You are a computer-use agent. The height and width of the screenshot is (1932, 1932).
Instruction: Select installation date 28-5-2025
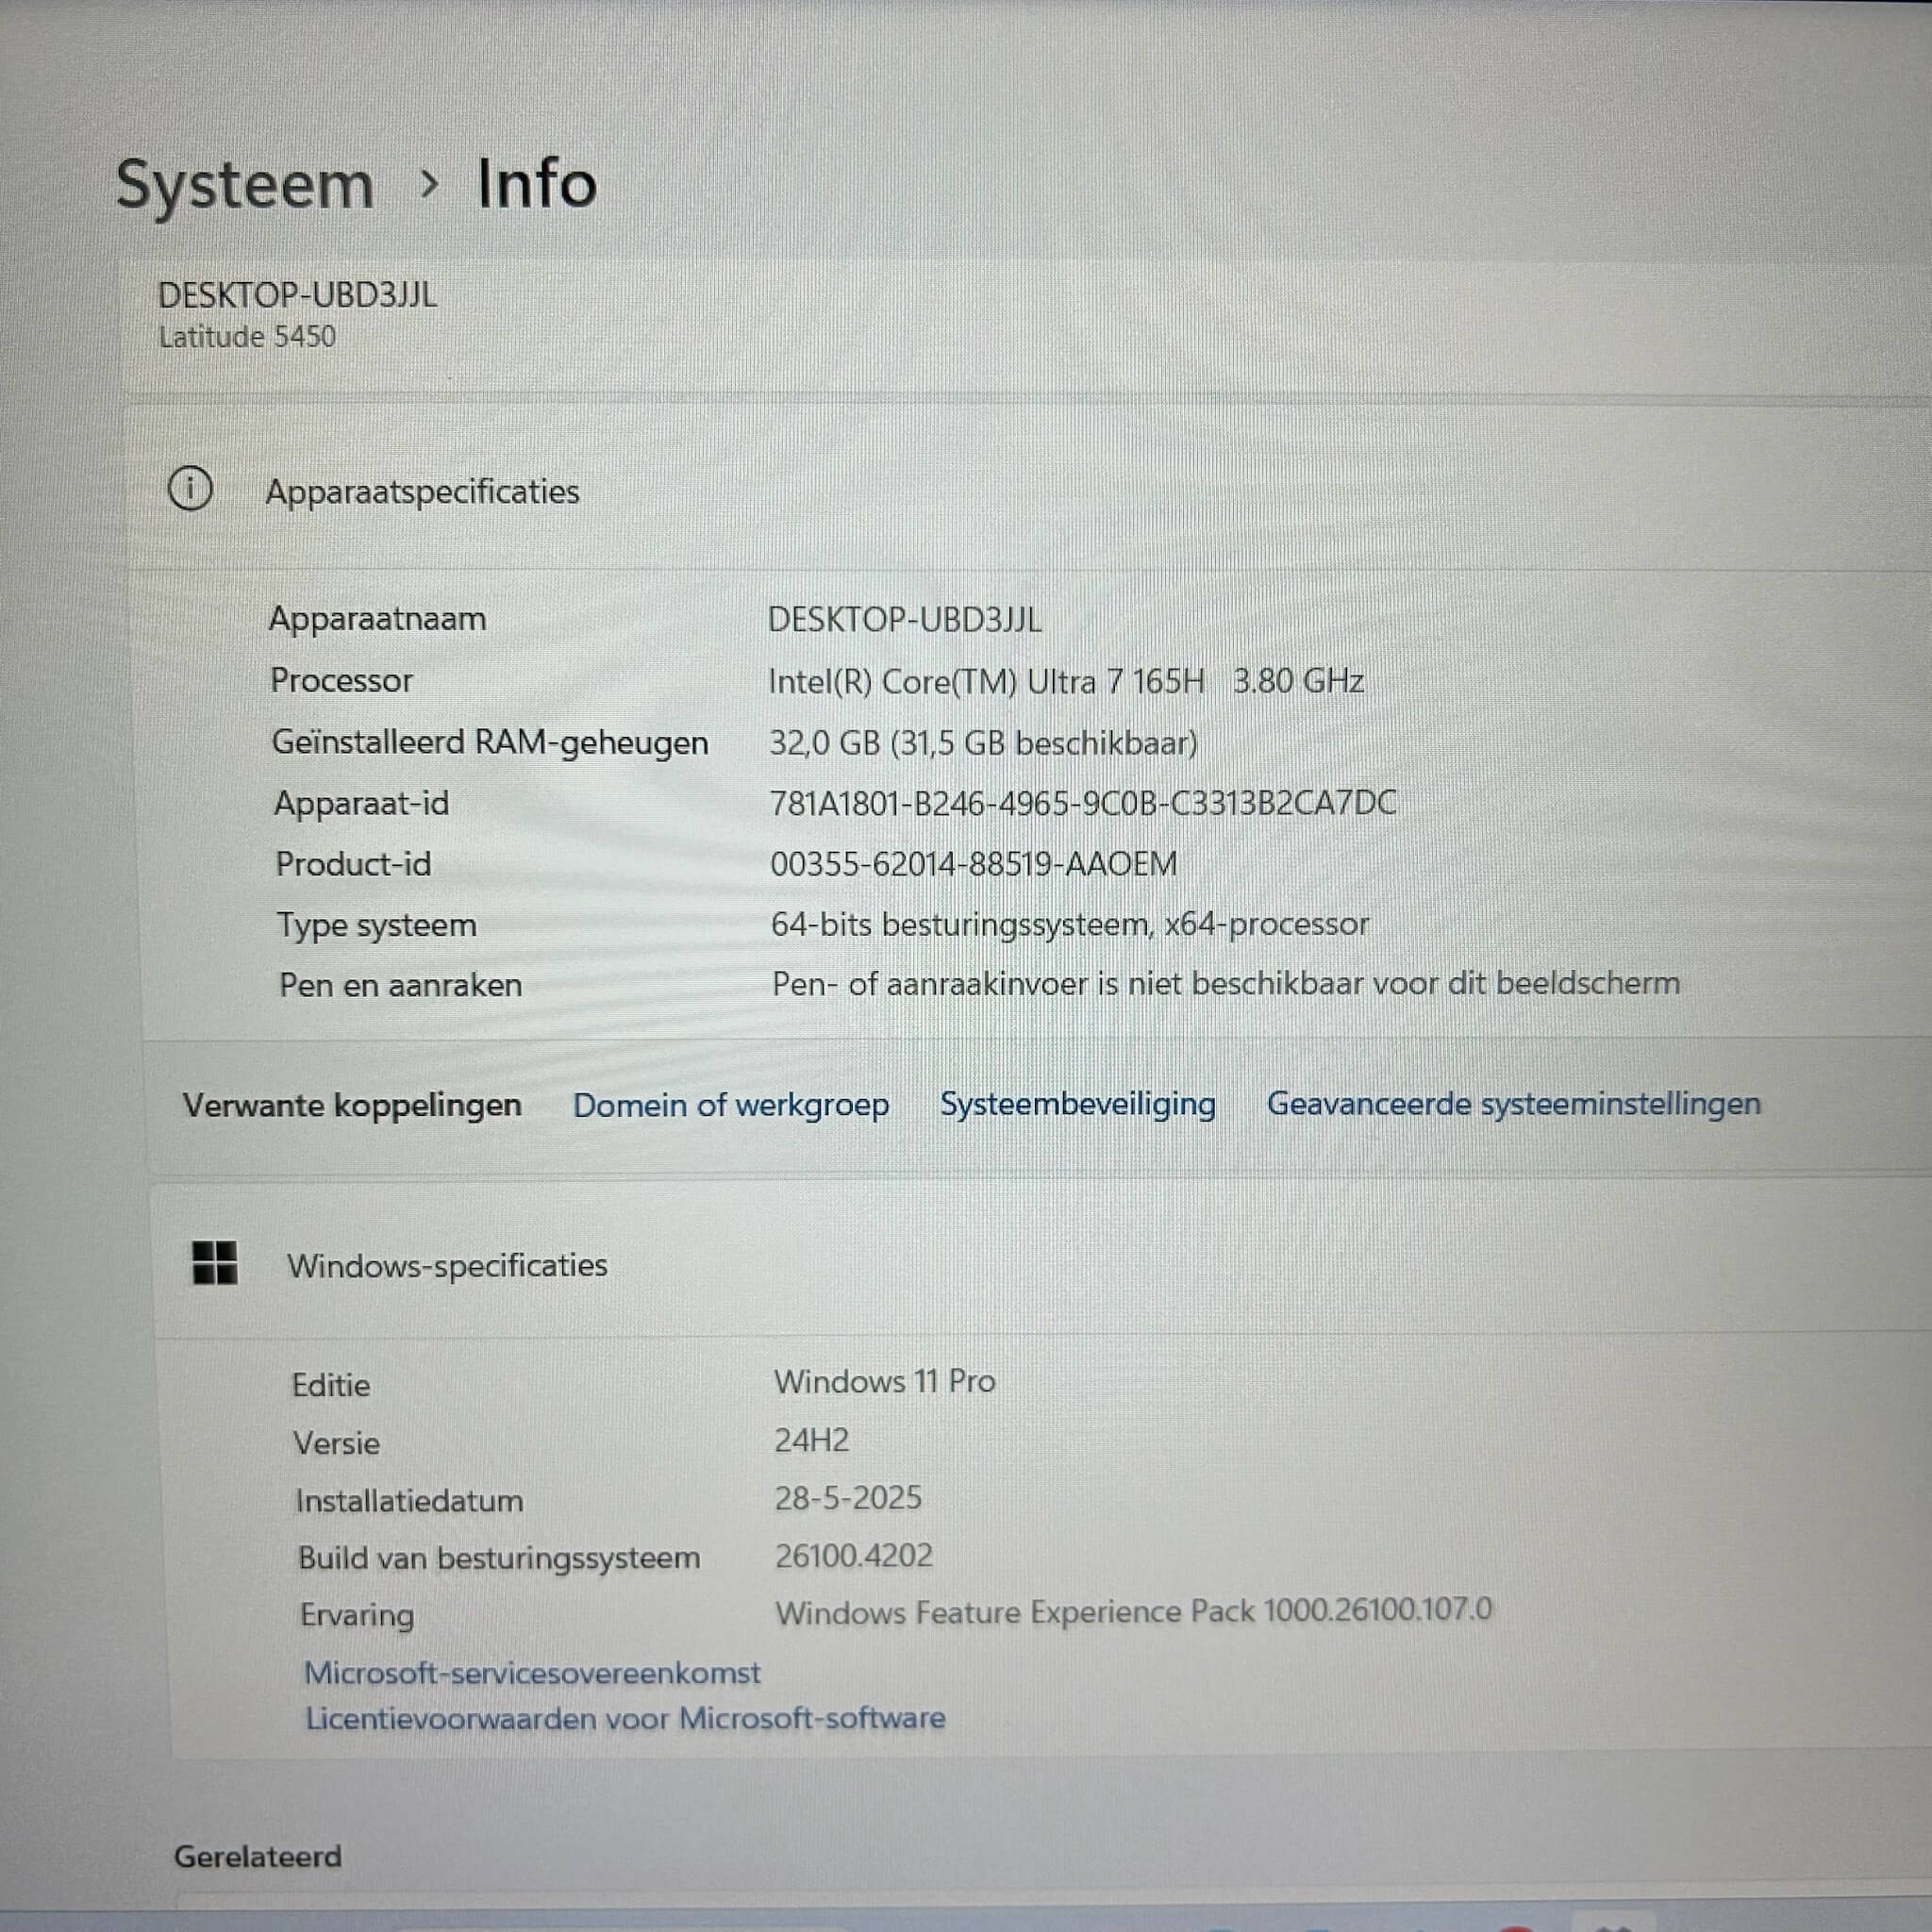[x=848, y=1498]
